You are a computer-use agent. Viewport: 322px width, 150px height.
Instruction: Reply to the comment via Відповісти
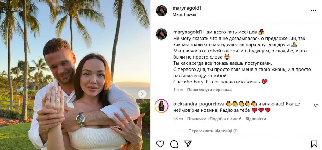(x=256, y=118)
